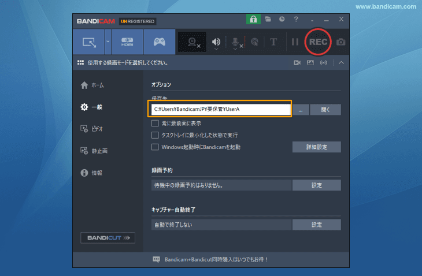Click 設定 button for キャプチャー自動終了

[x=317, y=225]
